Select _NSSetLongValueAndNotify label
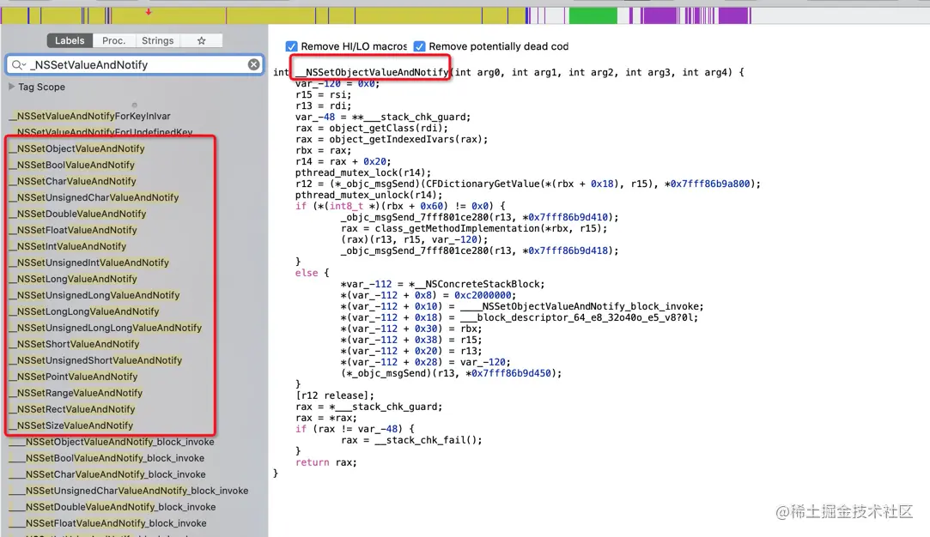The image size is (930, 537). coord(73,279)
